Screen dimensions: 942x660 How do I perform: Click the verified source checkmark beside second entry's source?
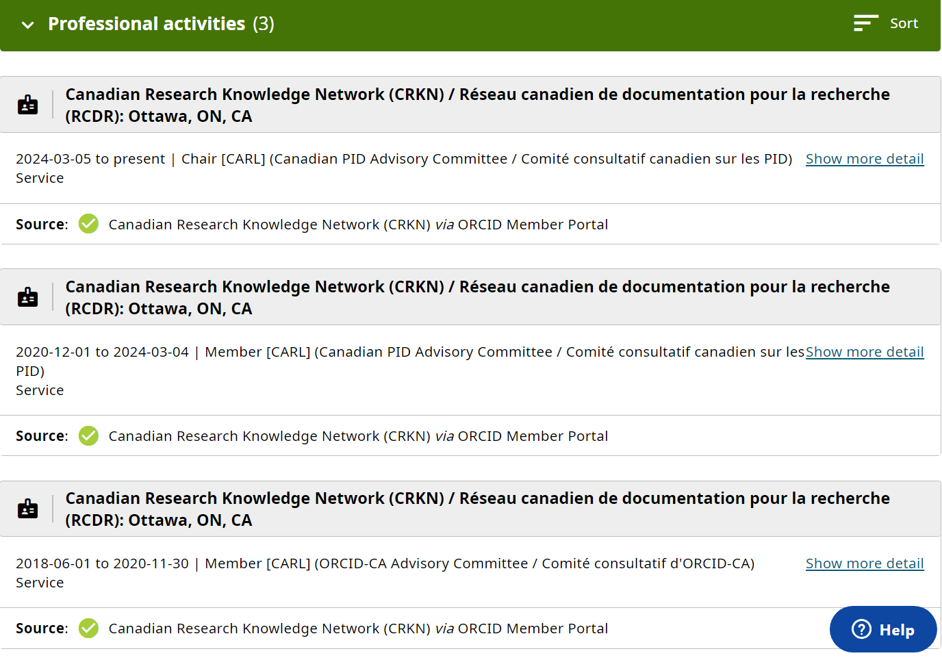(x=88, y=435)
